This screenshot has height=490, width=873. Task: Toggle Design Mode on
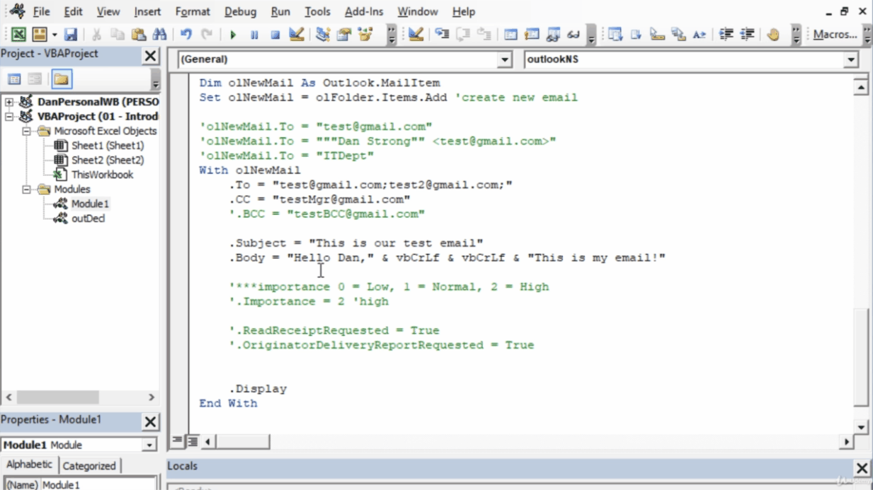(296, 34)
